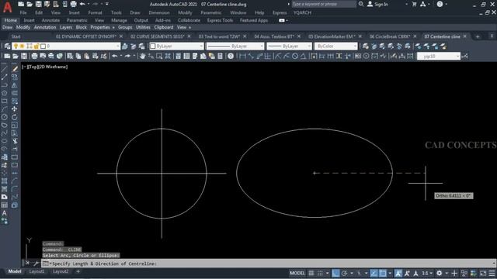Add a new drawing tab with plus
497x279 pixels.
tap(478, 36)
